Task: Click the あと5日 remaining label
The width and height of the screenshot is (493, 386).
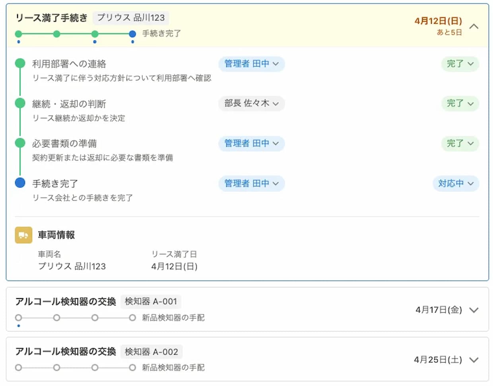Action: click(x=449, y=32)
